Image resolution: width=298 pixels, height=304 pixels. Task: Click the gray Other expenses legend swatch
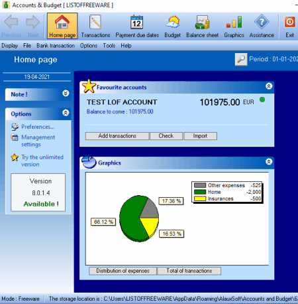200,185
